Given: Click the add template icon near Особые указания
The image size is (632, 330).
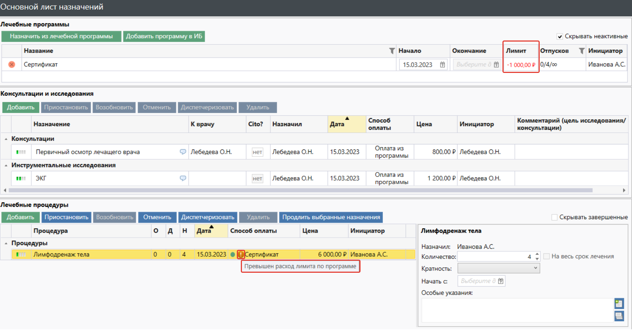Looking at the screenshot, I should pos(619,303).
